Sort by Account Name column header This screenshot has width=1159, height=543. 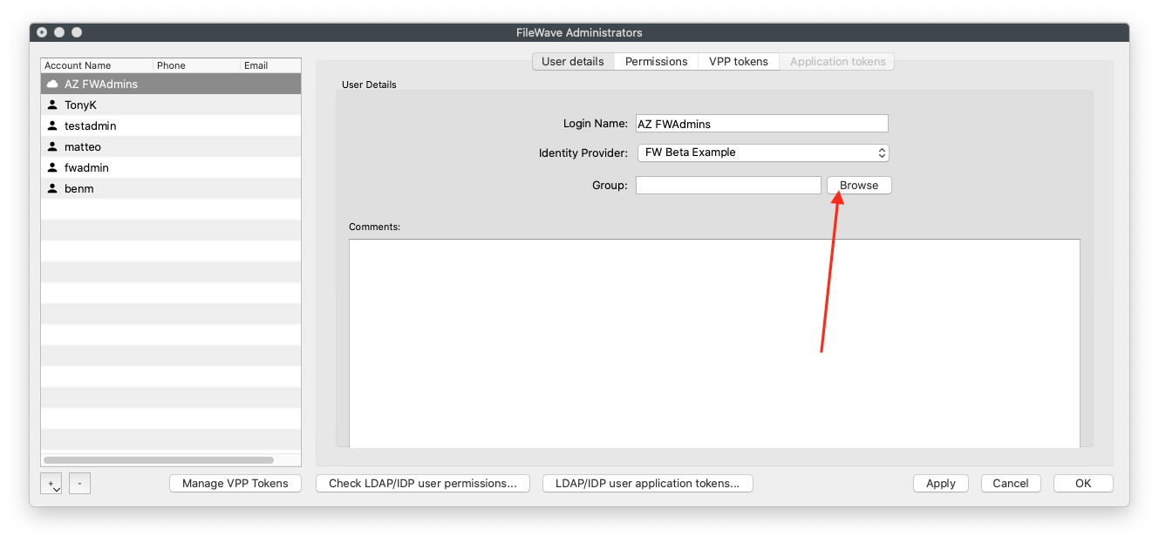pyautogui.click(x=97, y=65)
